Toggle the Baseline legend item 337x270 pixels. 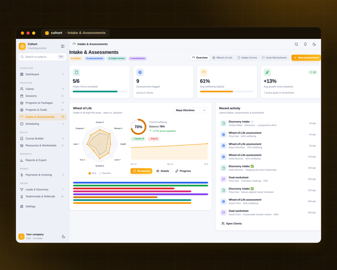click(x=105, y=173)
